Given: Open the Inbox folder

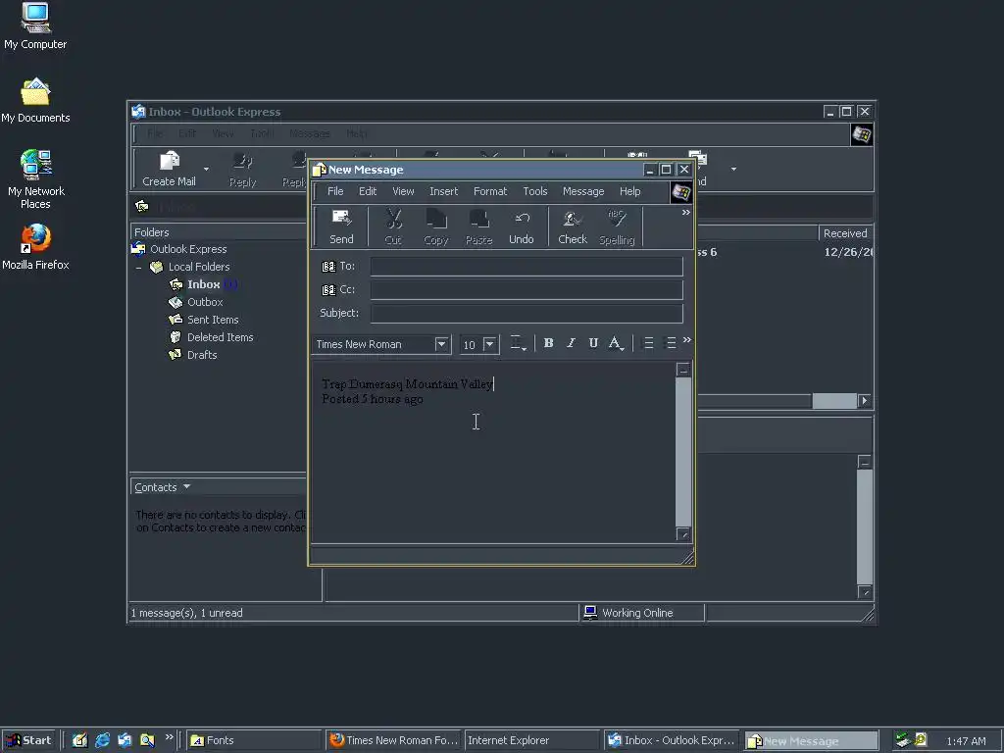Looking at the screenshot, I should [x=204, y=284].
